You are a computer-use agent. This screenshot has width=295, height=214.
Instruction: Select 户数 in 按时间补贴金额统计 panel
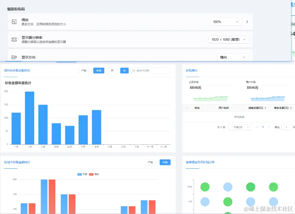click(84, 71)
